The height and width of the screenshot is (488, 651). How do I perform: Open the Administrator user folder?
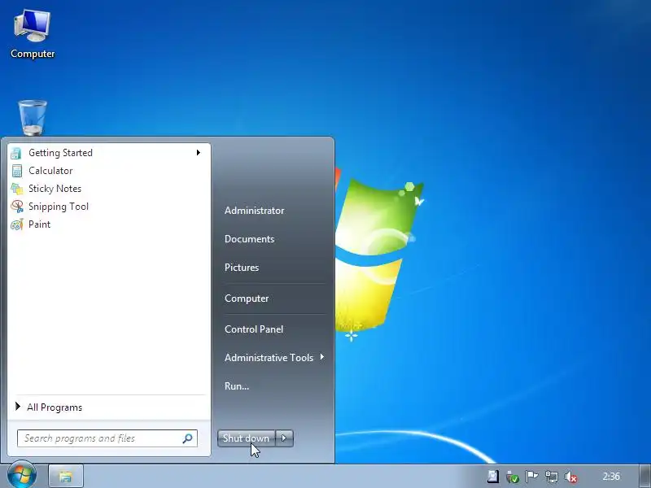click(255, 211)
